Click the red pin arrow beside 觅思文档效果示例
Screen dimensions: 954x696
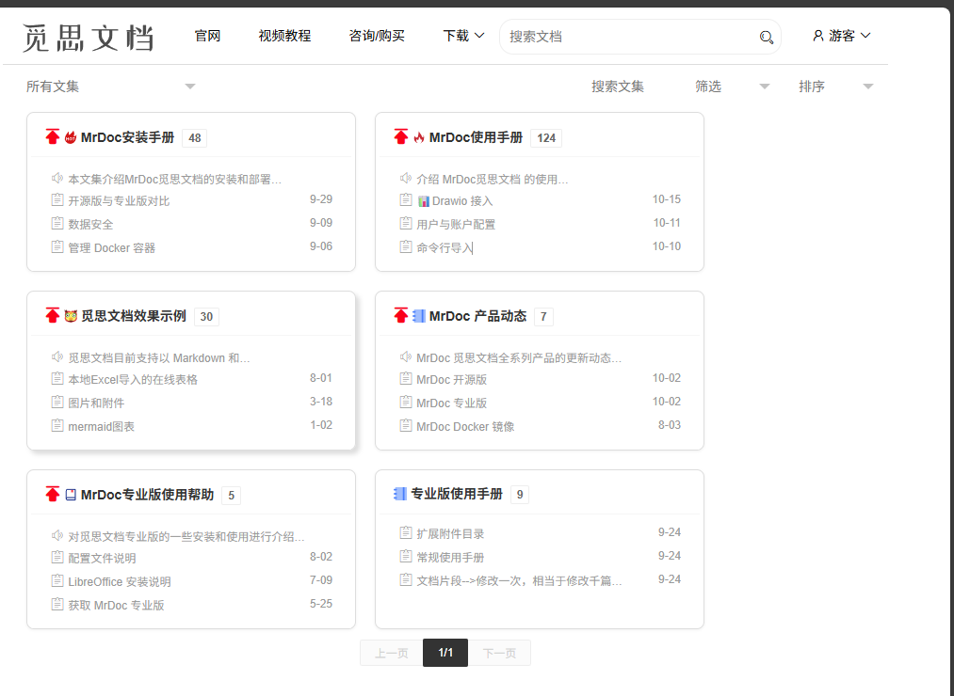point(53,315)
